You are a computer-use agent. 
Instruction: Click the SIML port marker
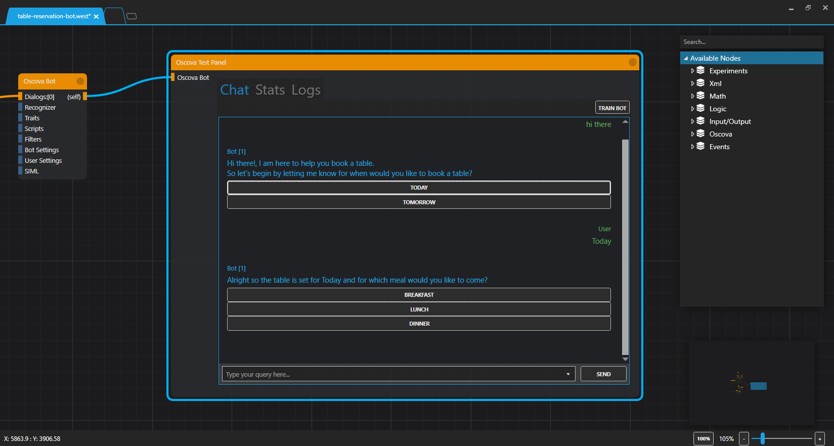[x=20, y=171]
